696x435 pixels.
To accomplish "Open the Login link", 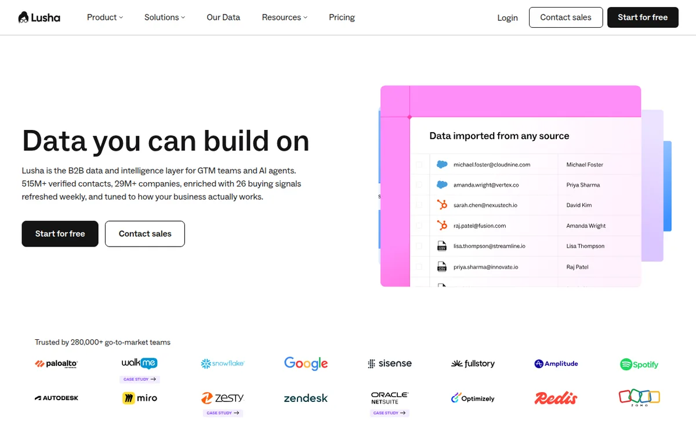I will [x=507, y=18].
